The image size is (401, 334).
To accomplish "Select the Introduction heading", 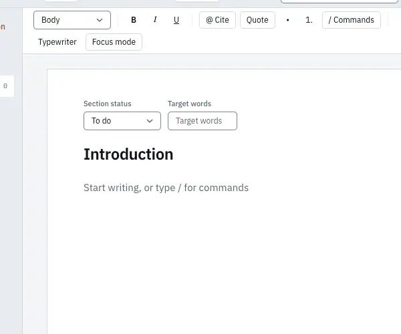I will tap(128, 154).
